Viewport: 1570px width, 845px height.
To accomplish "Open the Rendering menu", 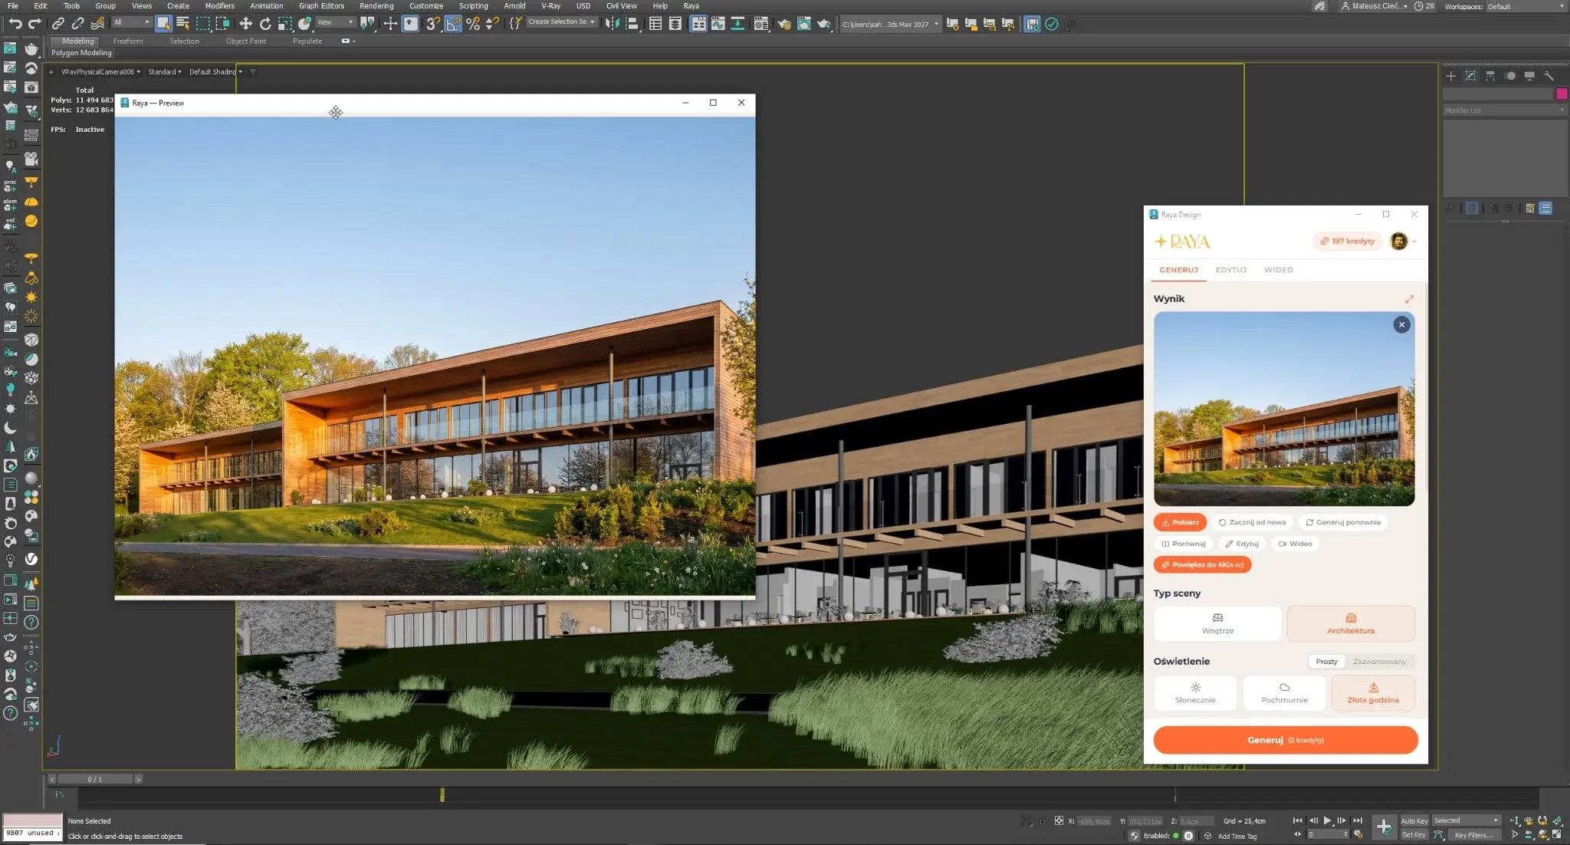I will tap(376, 5).
